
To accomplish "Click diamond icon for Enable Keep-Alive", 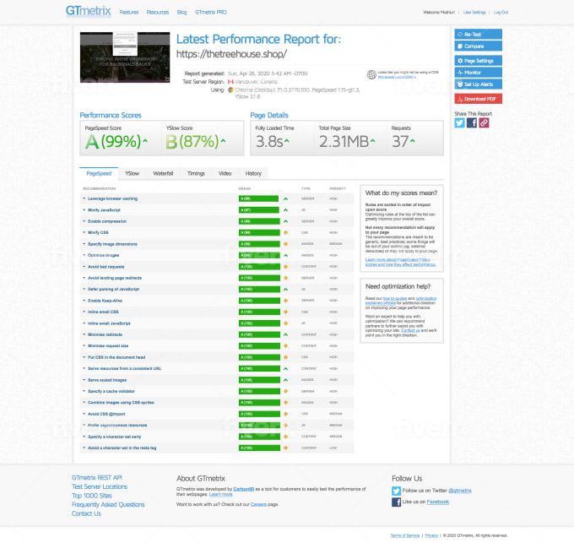I will (x=285, y=301).
